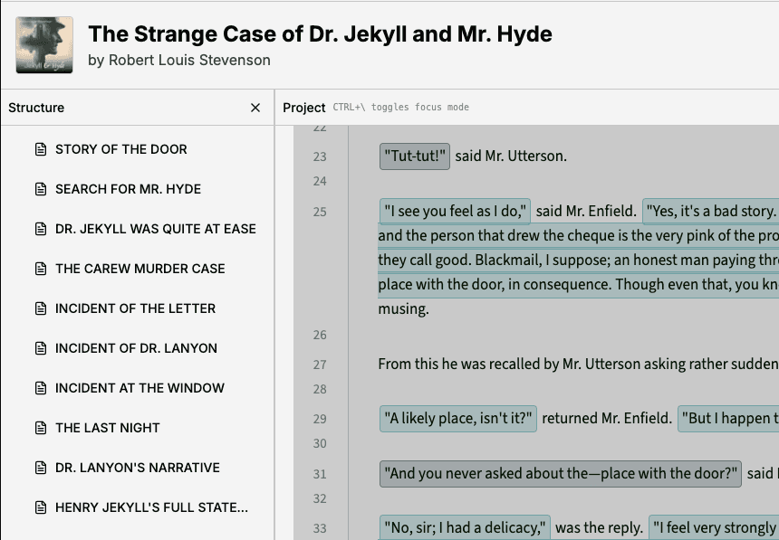Click the document icon beside THE CAREW MURDER CASE
Viewport: 779px width, 540px height.
point(38,269)
